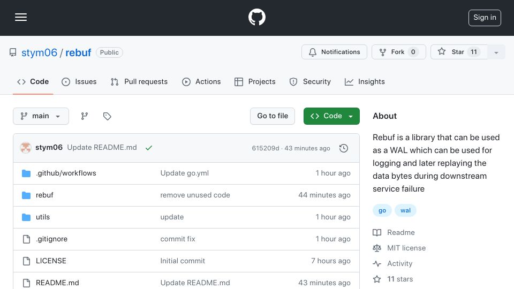This screenshot has height=289, width=514.
Task: Open commit hash 615209d
Action: pos(266,148)
